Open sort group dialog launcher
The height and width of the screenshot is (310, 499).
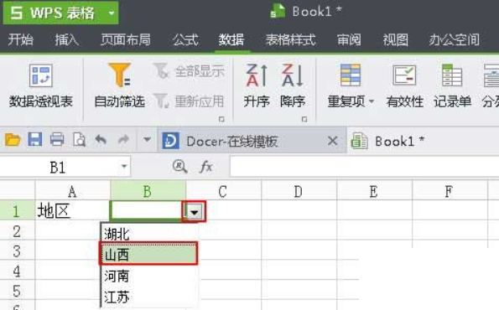(x=304, y=119)
